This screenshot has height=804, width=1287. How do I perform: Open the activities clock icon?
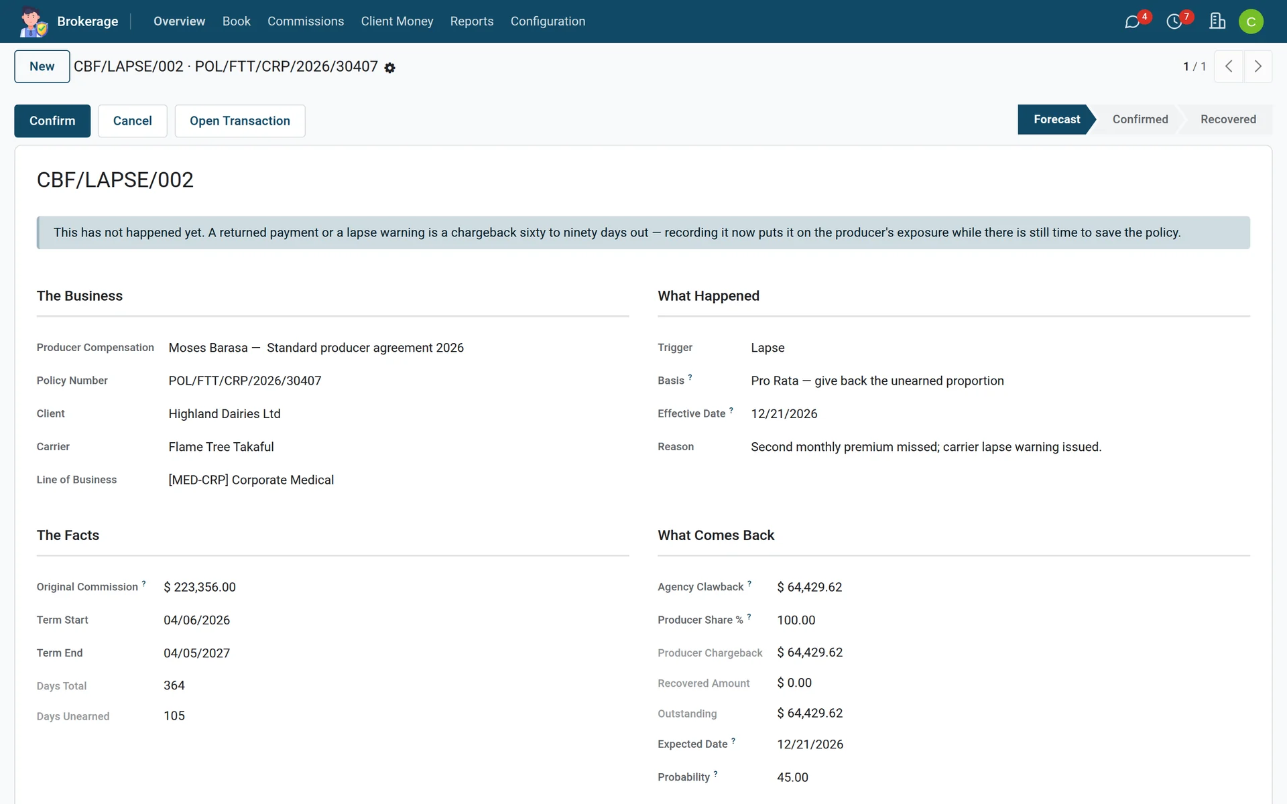[1174, 21]
